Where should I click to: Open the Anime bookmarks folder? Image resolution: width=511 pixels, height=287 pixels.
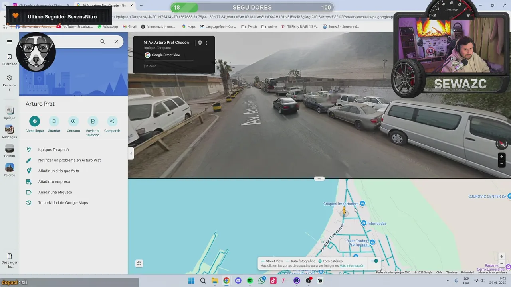point(269,27)
